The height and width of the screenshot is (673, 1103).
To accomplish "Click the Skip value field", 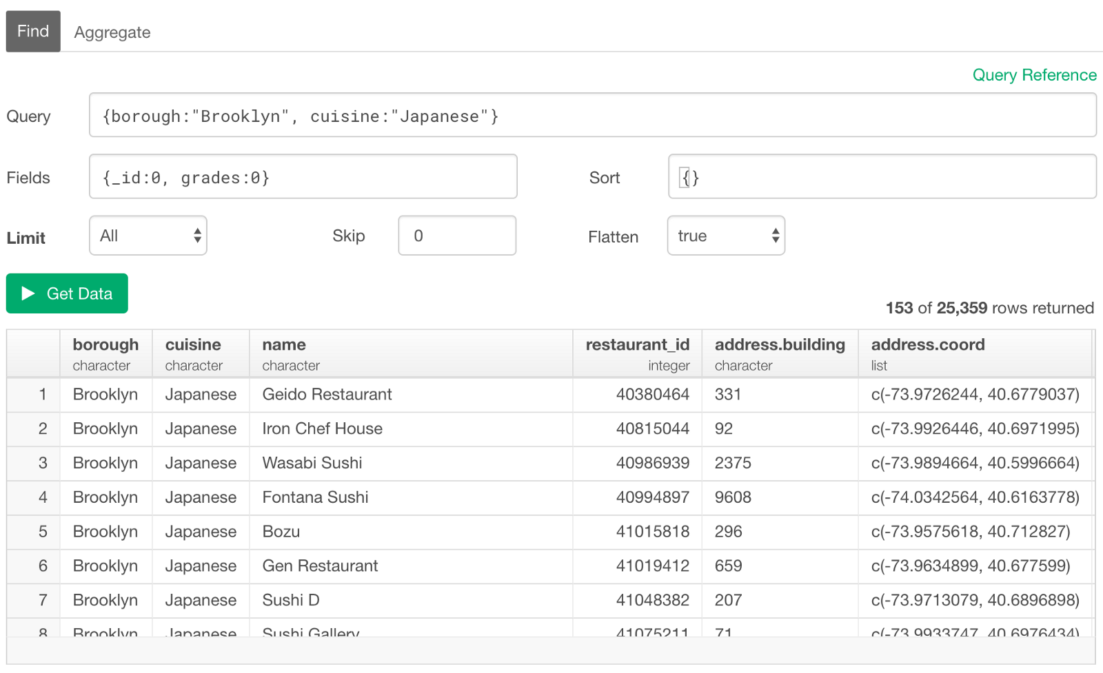I will click(457, 236).
